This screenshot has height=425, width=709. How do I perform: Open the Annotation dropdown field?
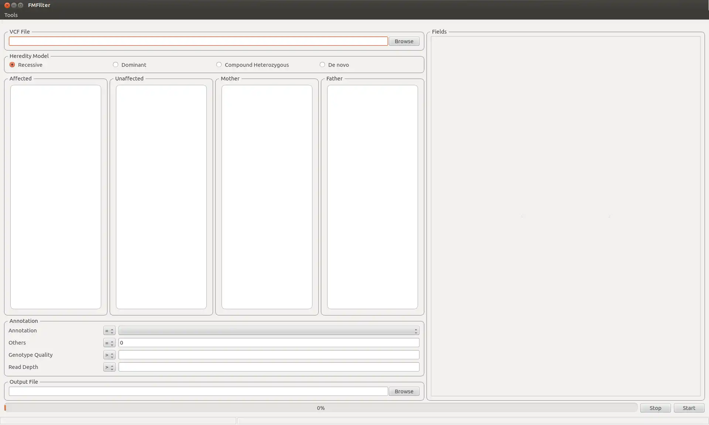[268, 331]
